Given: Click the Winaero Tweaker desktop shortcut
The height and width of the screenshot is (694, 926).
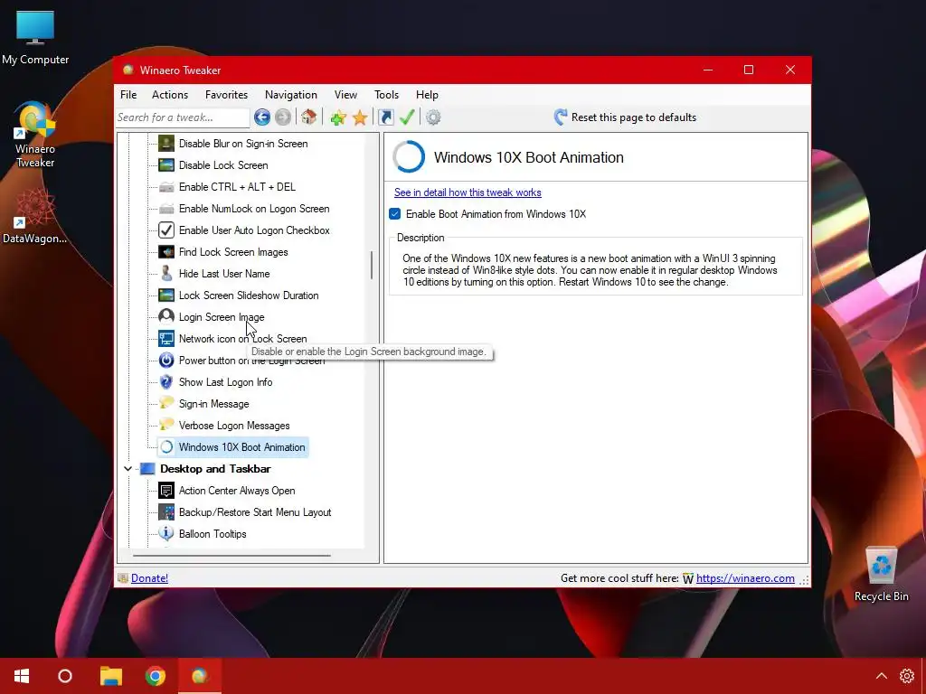Looking at the screenshot, I should [x=35, y=135].
